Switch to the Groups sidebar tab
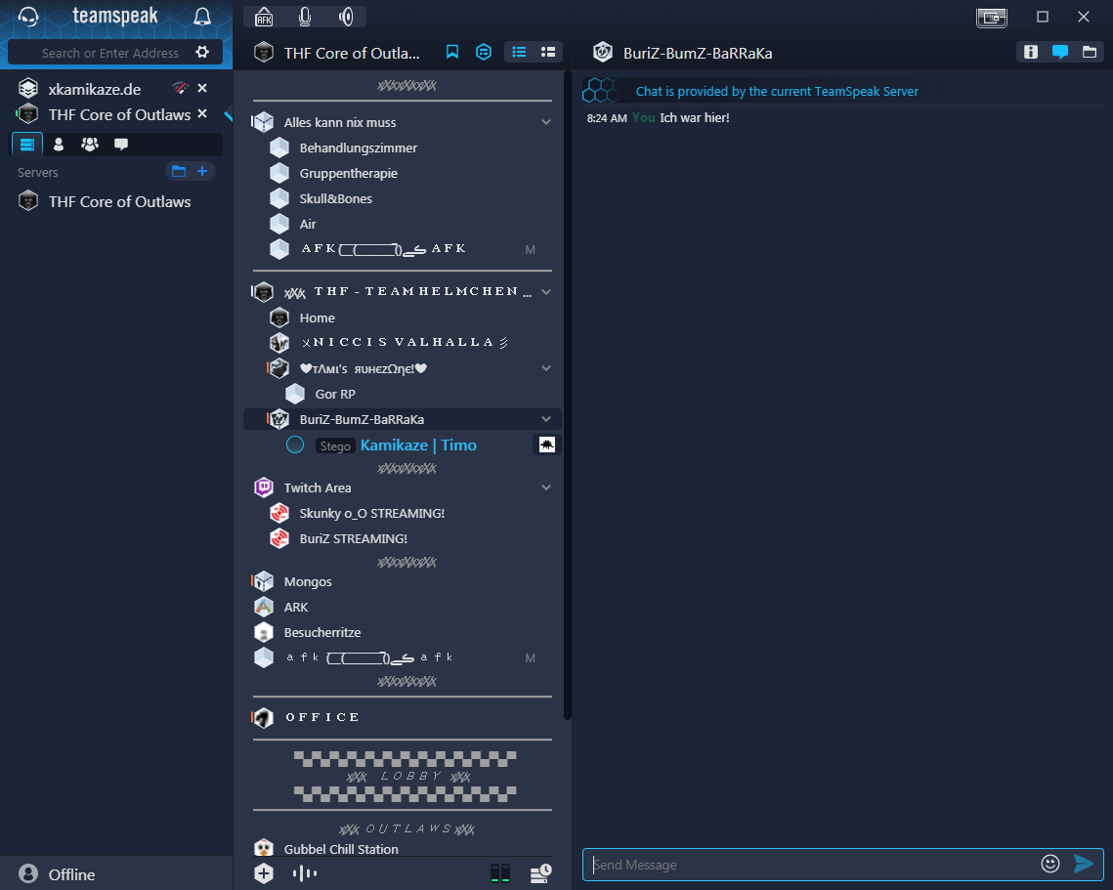The width and height of the screenshot is (1113, 890). (90, 144)
